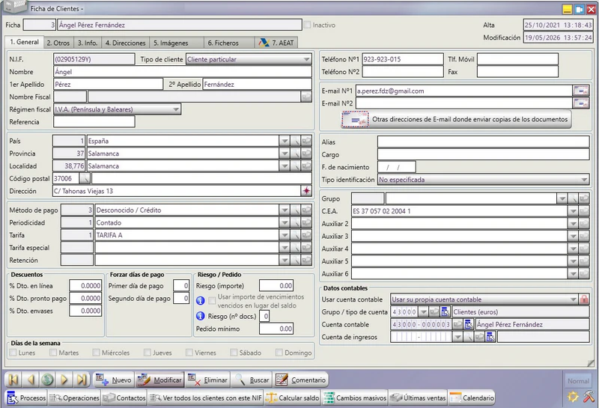Image resolution: width=599 pixels, height=408 pixels.
Task: Open the Tipo identificación dropdown
Action: (483, 180)
